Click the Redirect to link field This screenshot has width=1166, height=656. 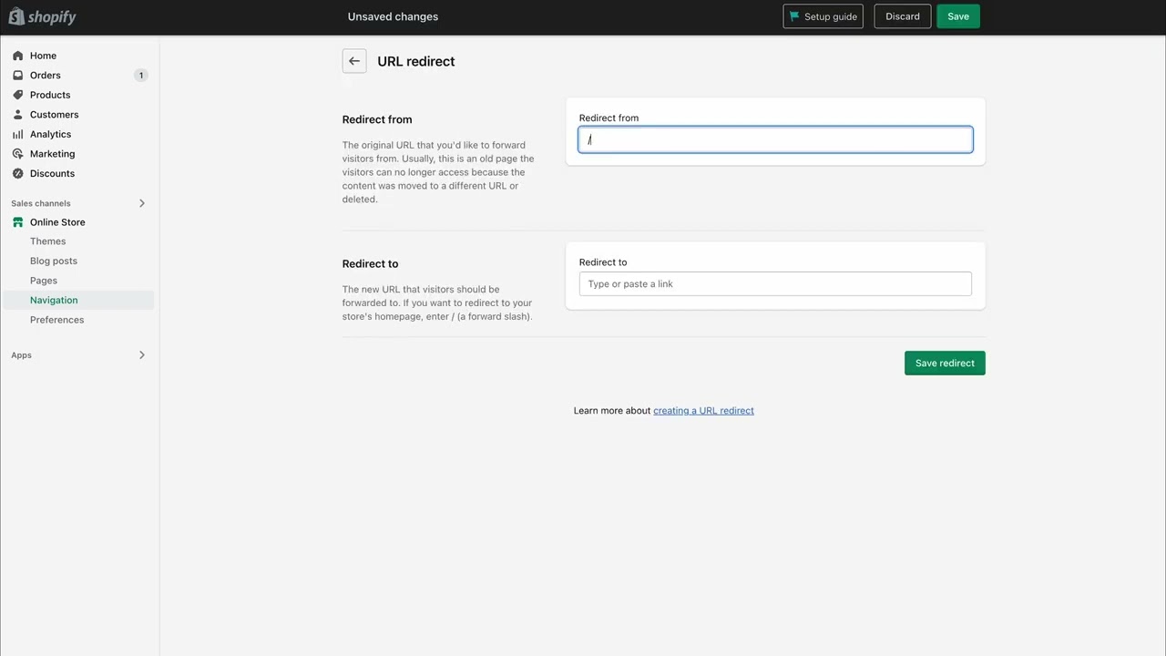(775, 283)
